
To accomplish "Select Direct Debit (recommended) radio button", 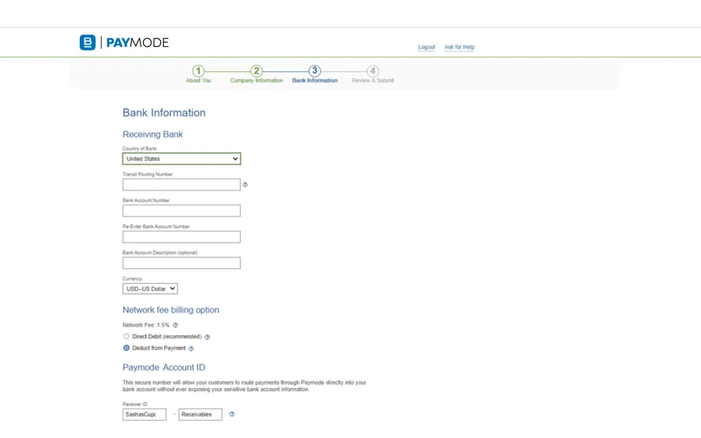I will pos(126,336).
